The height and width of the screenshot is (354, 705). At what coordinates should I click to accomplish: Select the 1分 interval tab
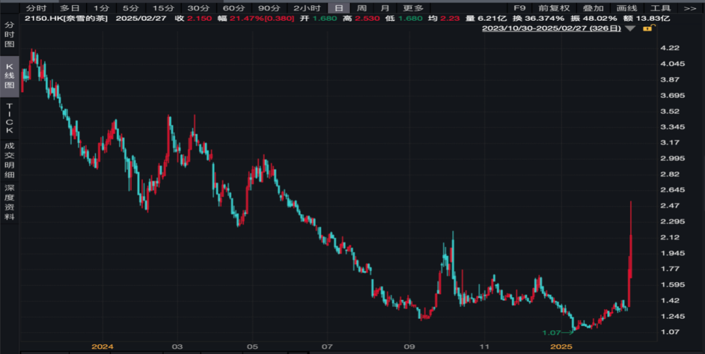click(x=101, y=8)
